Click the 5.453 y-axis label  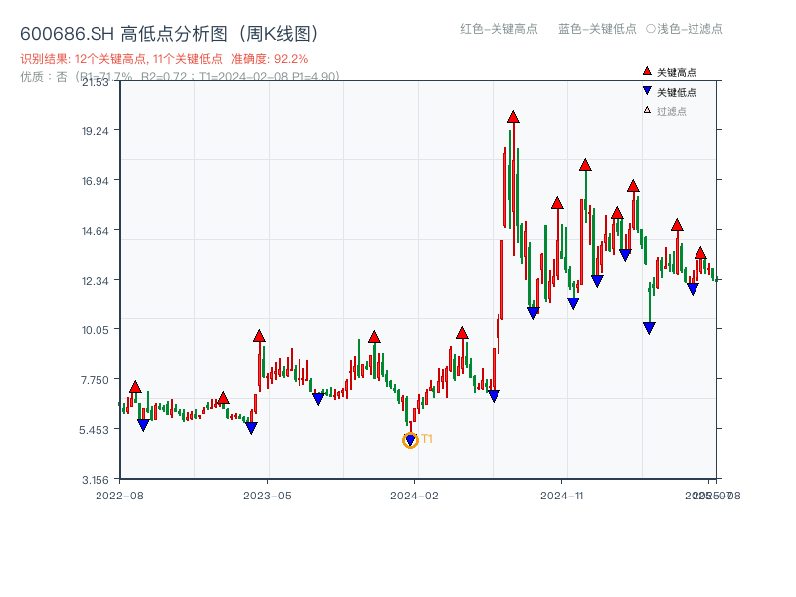pyautogui.click(x=94, y=430)
